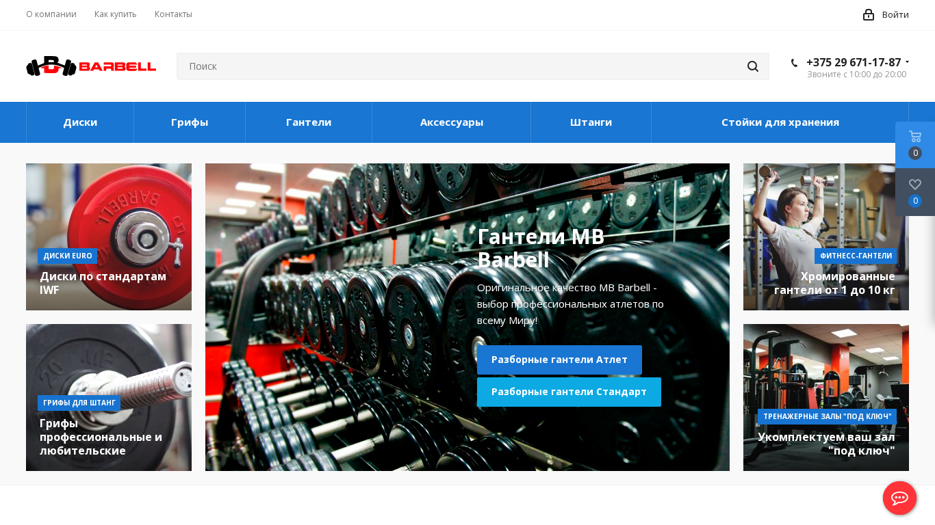Click the Гантели MB Barbell heading

pos(541,248)
